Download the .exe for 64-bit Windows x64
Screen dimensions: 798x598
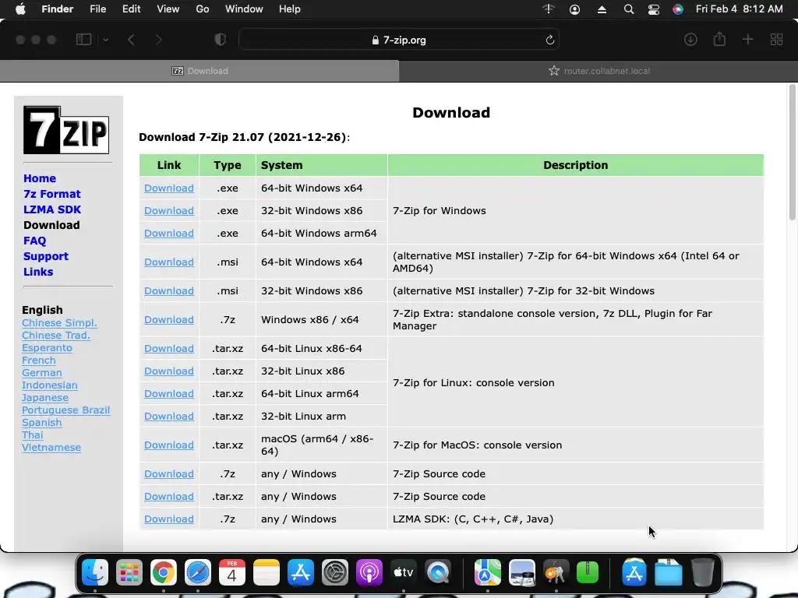pos(169,188)
